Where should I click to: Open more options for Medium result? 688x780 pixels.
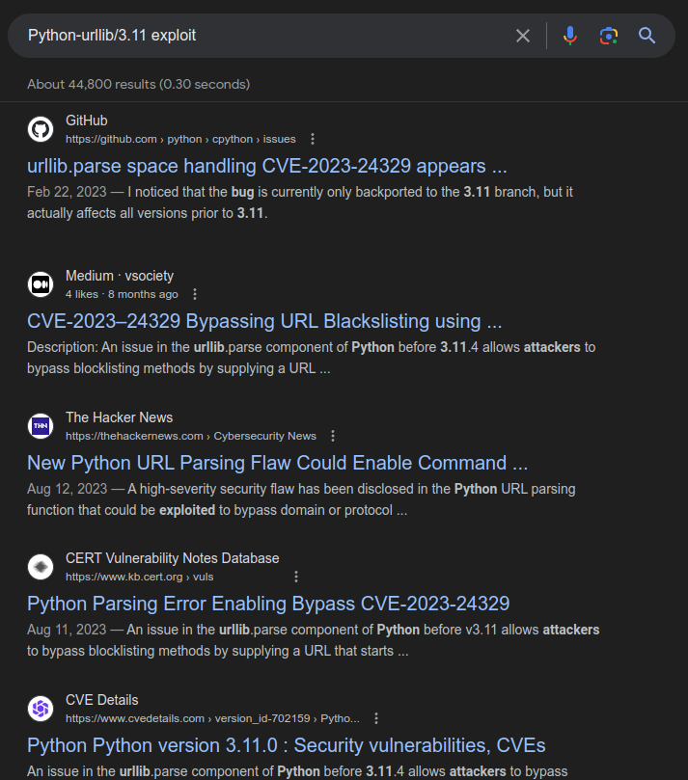(195, 294)
